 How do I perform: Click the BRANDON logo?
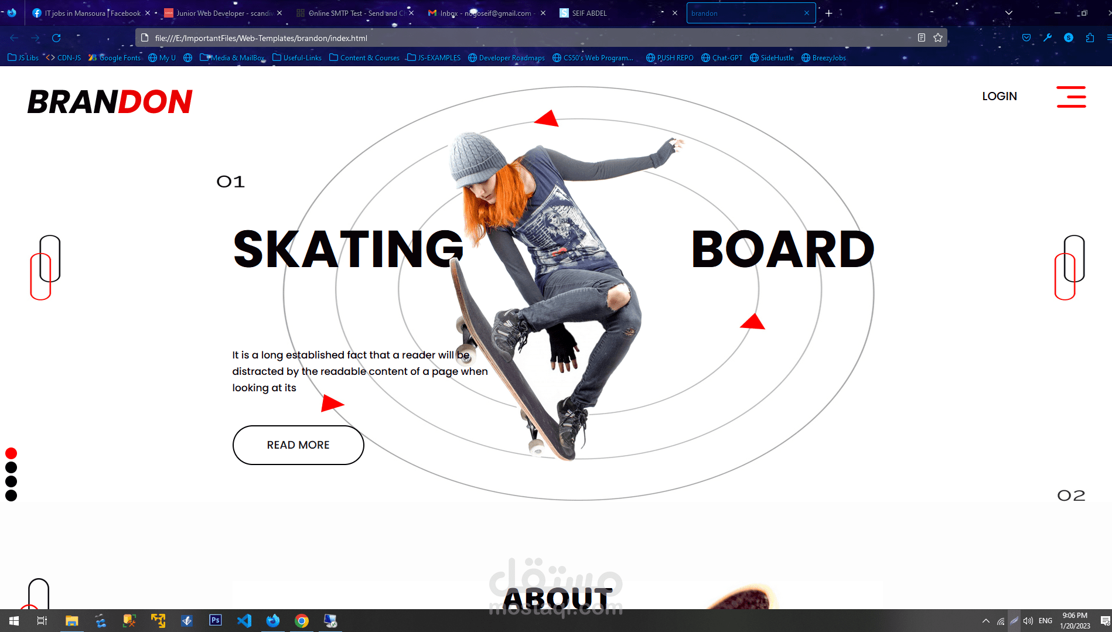tap(110, 102)
